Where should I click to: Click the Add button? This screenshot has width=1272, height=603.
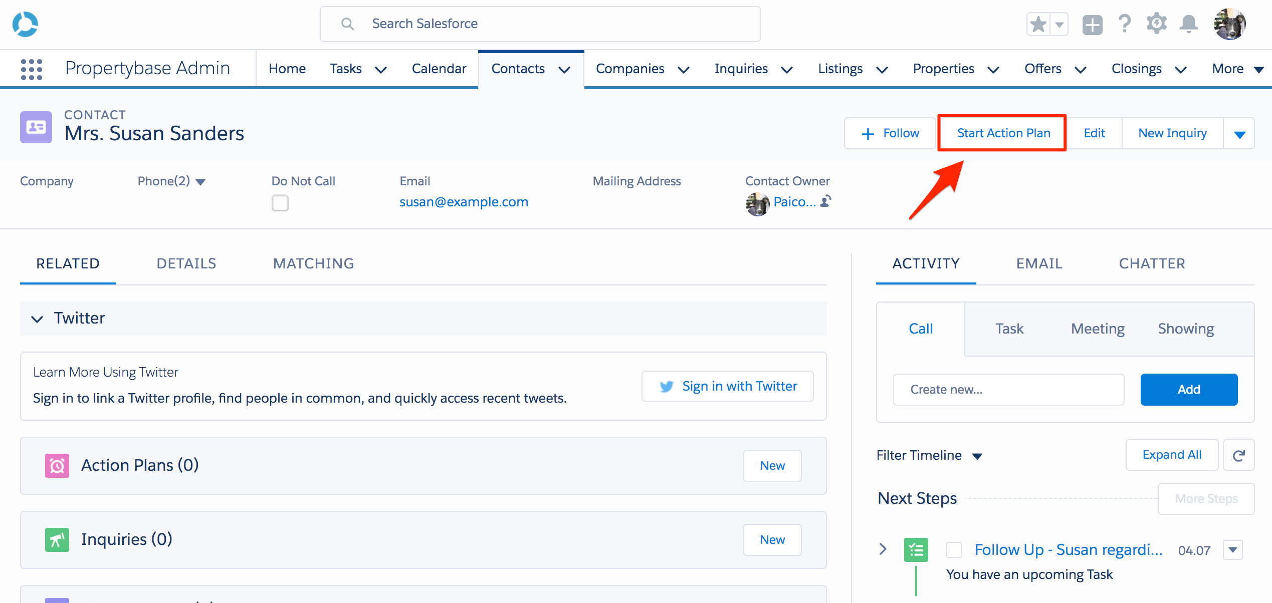coord(1189,390)
